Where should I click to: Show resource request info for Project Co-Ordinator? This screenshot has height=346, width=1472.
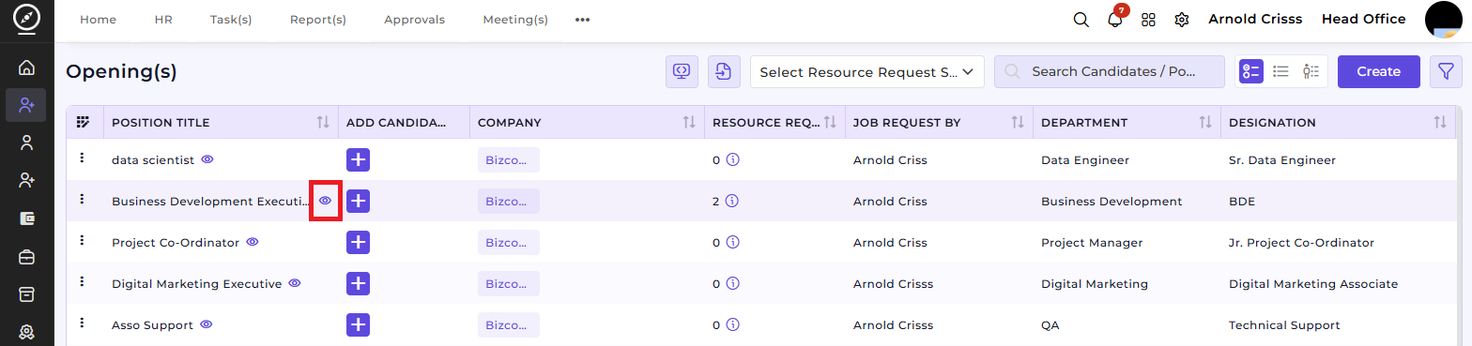click(x=733, y=242)
